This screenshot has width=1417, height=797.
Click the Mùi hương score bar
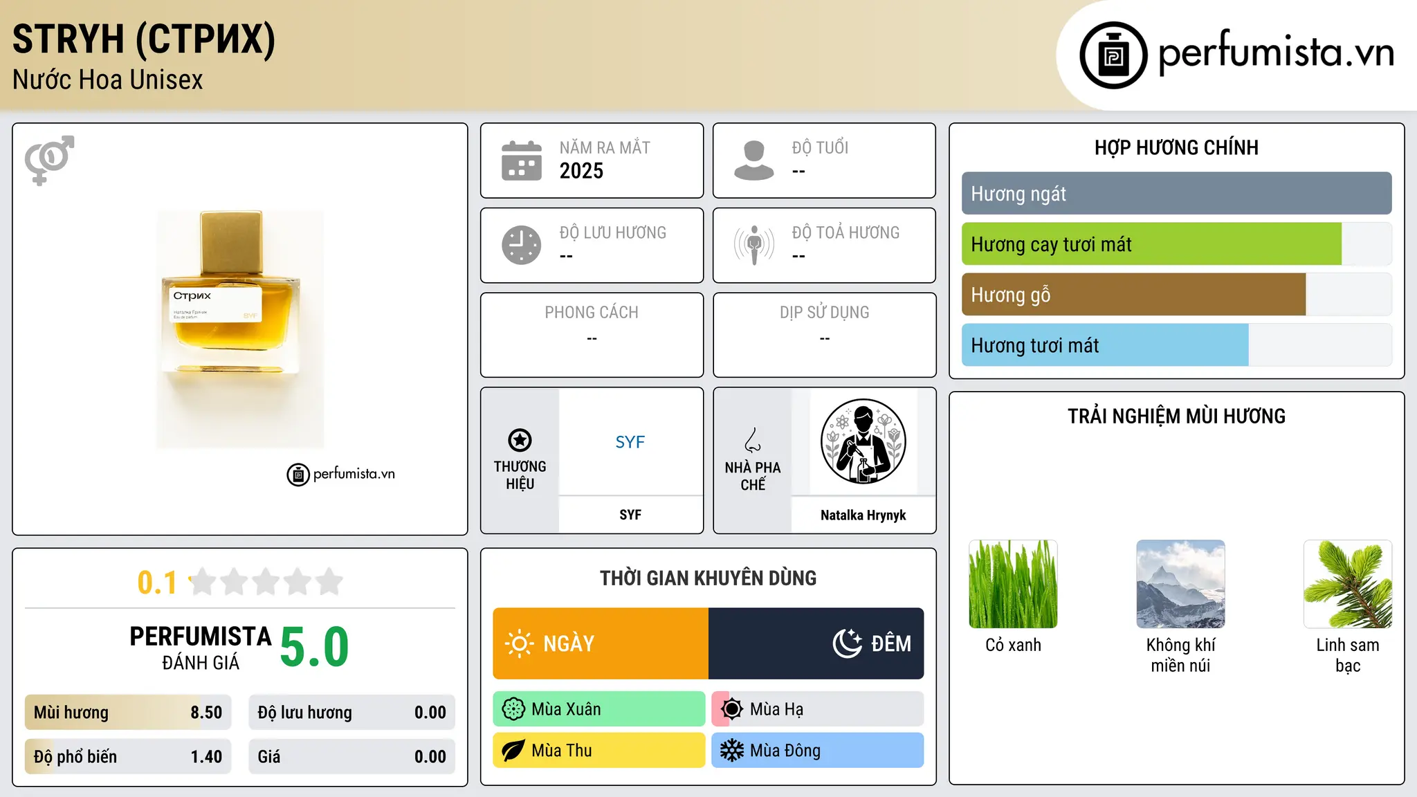pos(128,713)
